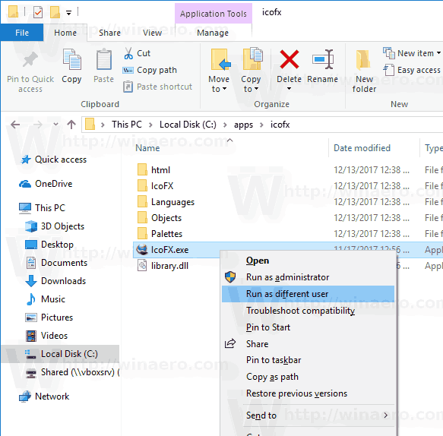Click the Forward navigation arrow
The height and width of the screenshot is (436, 443).
[38, 125]
